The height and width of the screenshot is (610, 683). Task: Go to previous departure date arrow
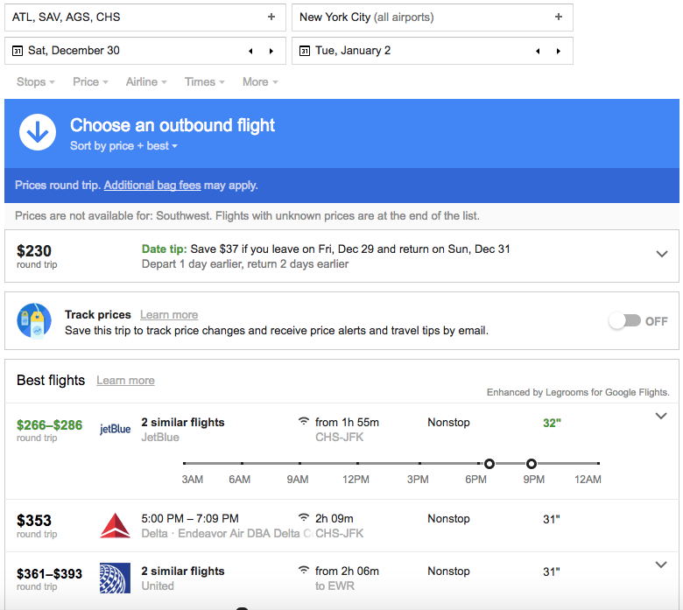[x=250, y=51]
